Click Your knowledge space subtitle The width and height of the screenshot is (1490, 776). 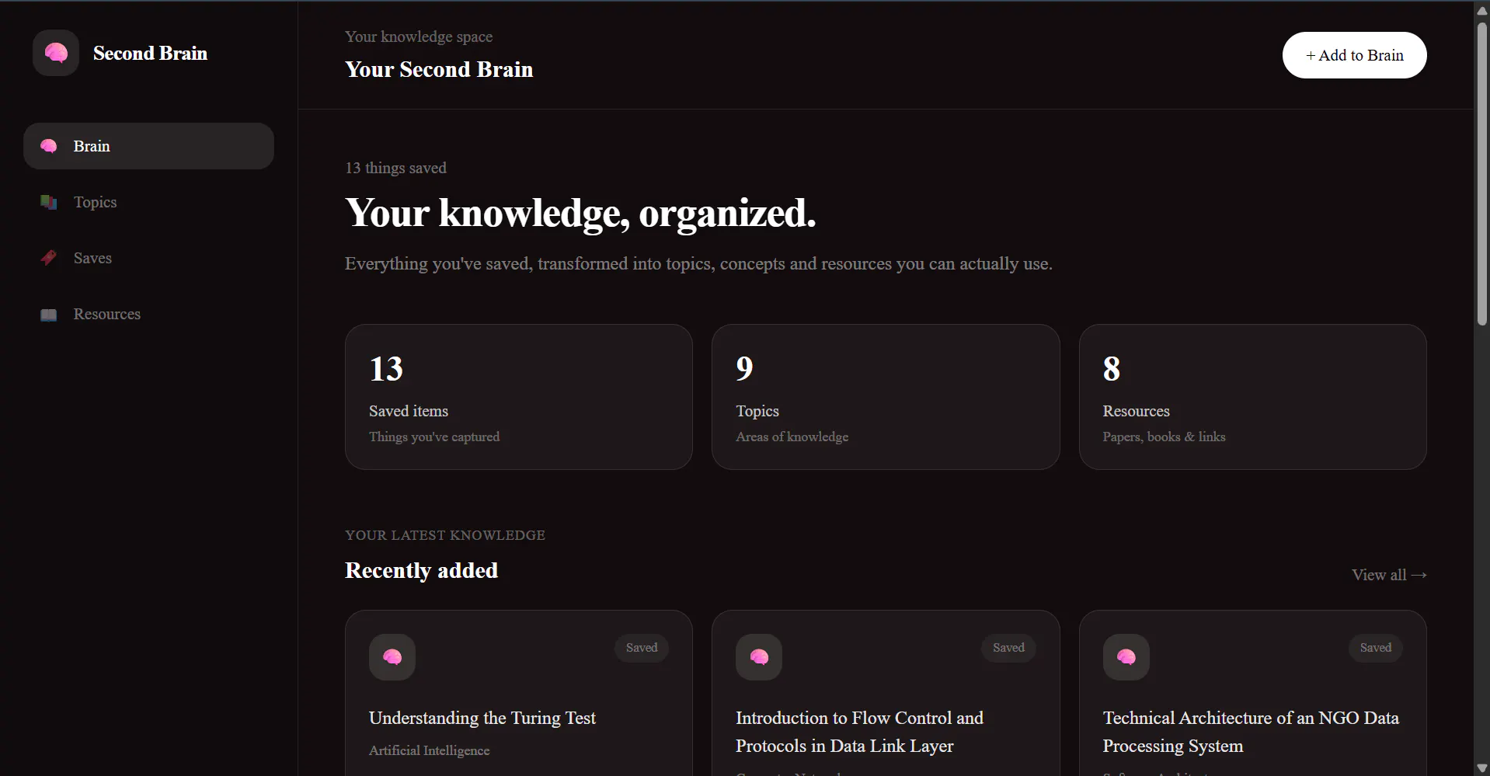coord(419,37)
